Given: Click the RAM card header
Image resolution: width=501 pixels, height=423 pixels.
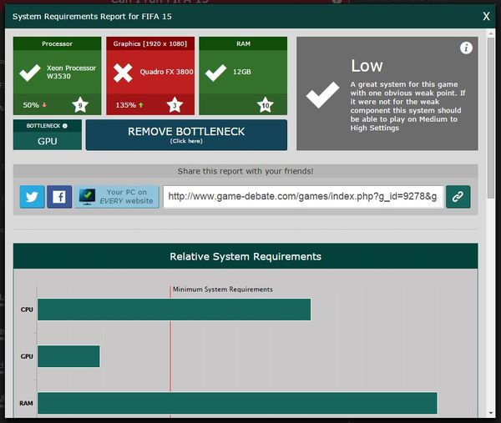Looking at the screenshot, I should pyautogui.click(x=243, y=43).
